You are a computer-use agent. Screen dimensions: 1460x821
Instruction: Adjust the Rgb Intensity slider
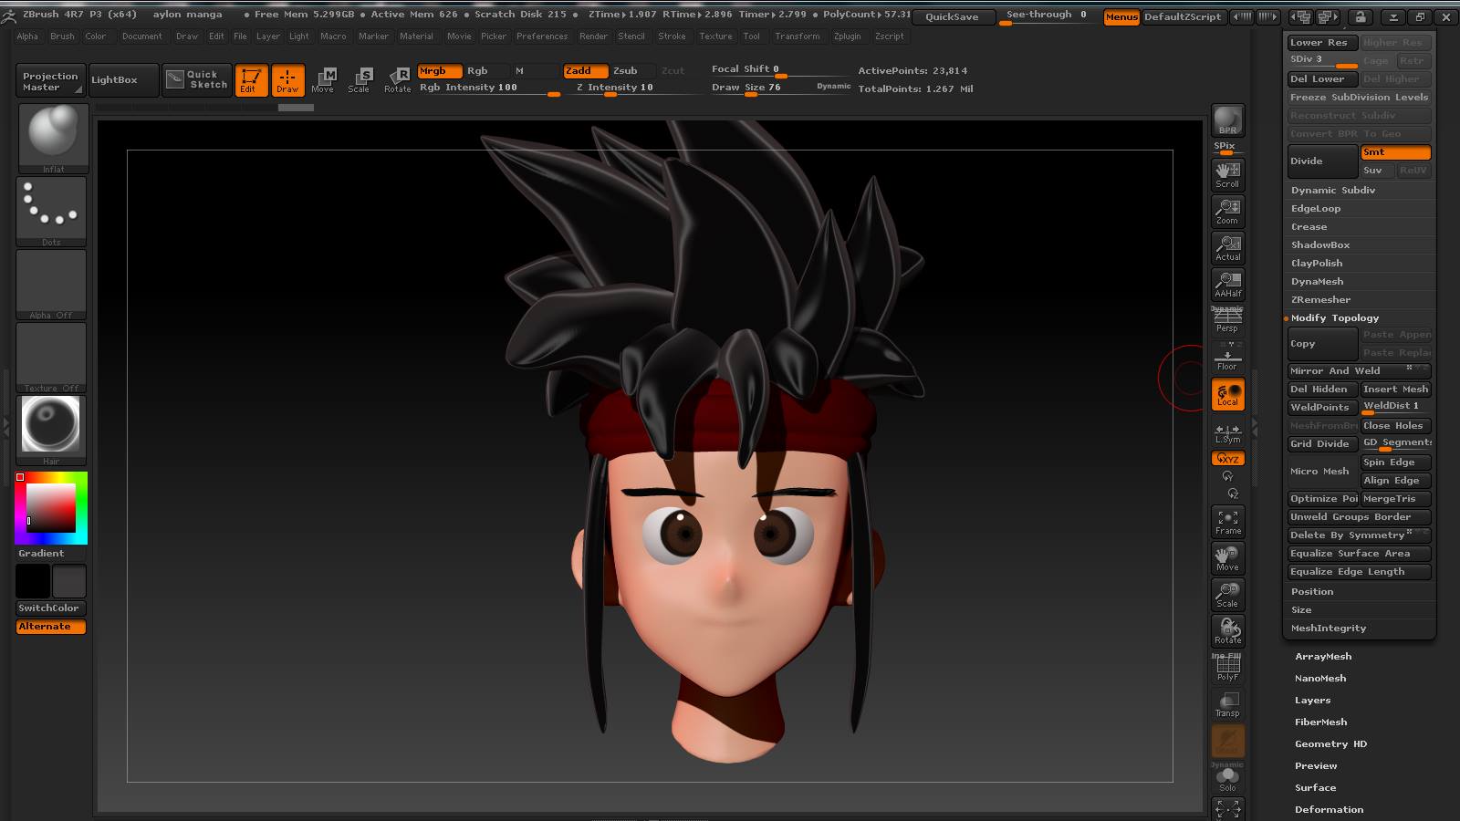point(489,88)
